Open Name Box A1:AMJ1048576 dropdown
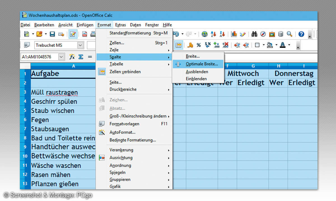 [62, 57]
